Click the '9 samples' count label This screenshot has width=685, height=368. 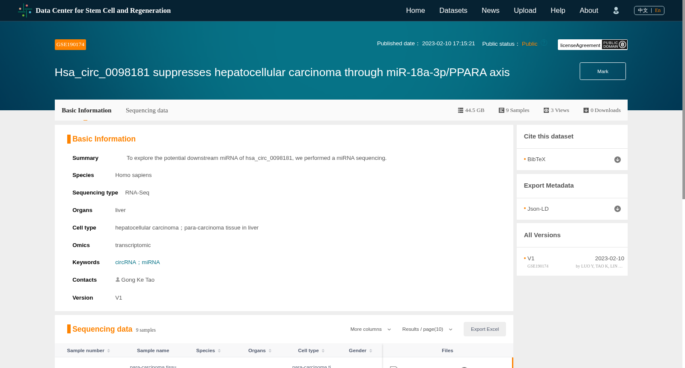click(146, 330)
